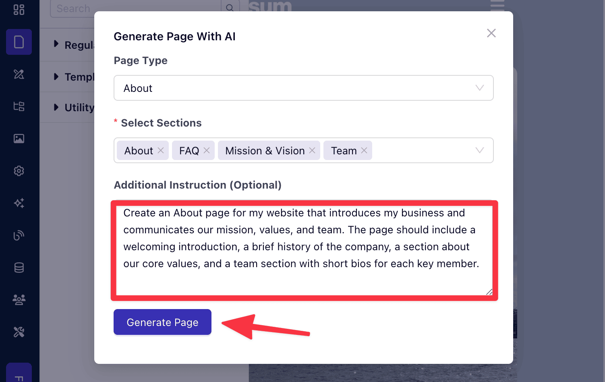Click the search magnifier icon
The width and height of the screenshot is (605, 382).
pos(230,8)
